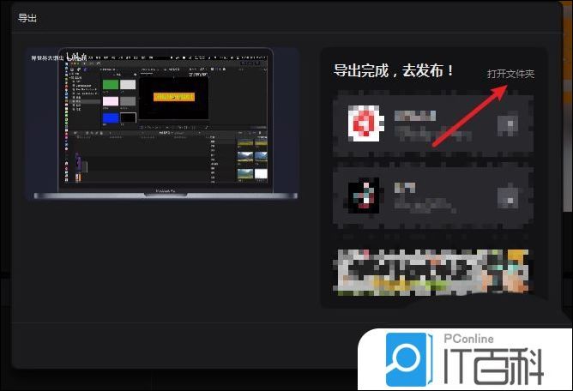
Task: Open the 打开文件夹 link
Action: tap(510, 75)
